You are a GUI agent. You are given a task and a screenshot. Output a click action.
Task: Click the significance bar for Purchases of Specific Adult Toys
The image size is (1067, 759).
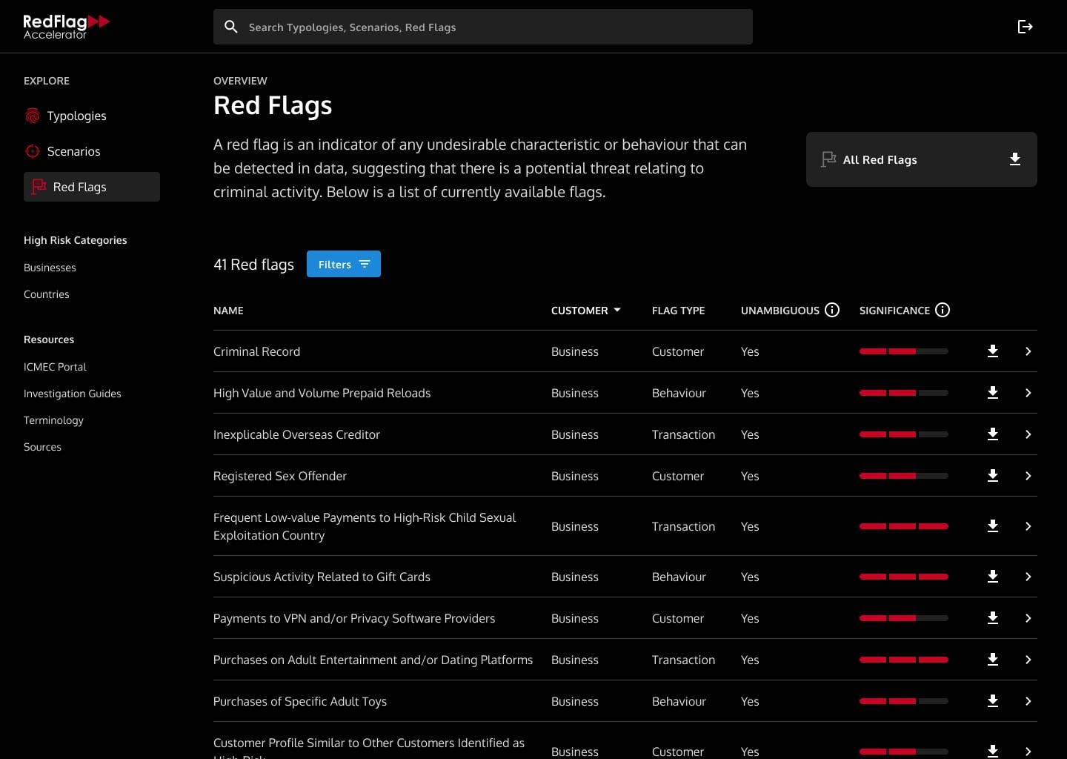(903, 701)
